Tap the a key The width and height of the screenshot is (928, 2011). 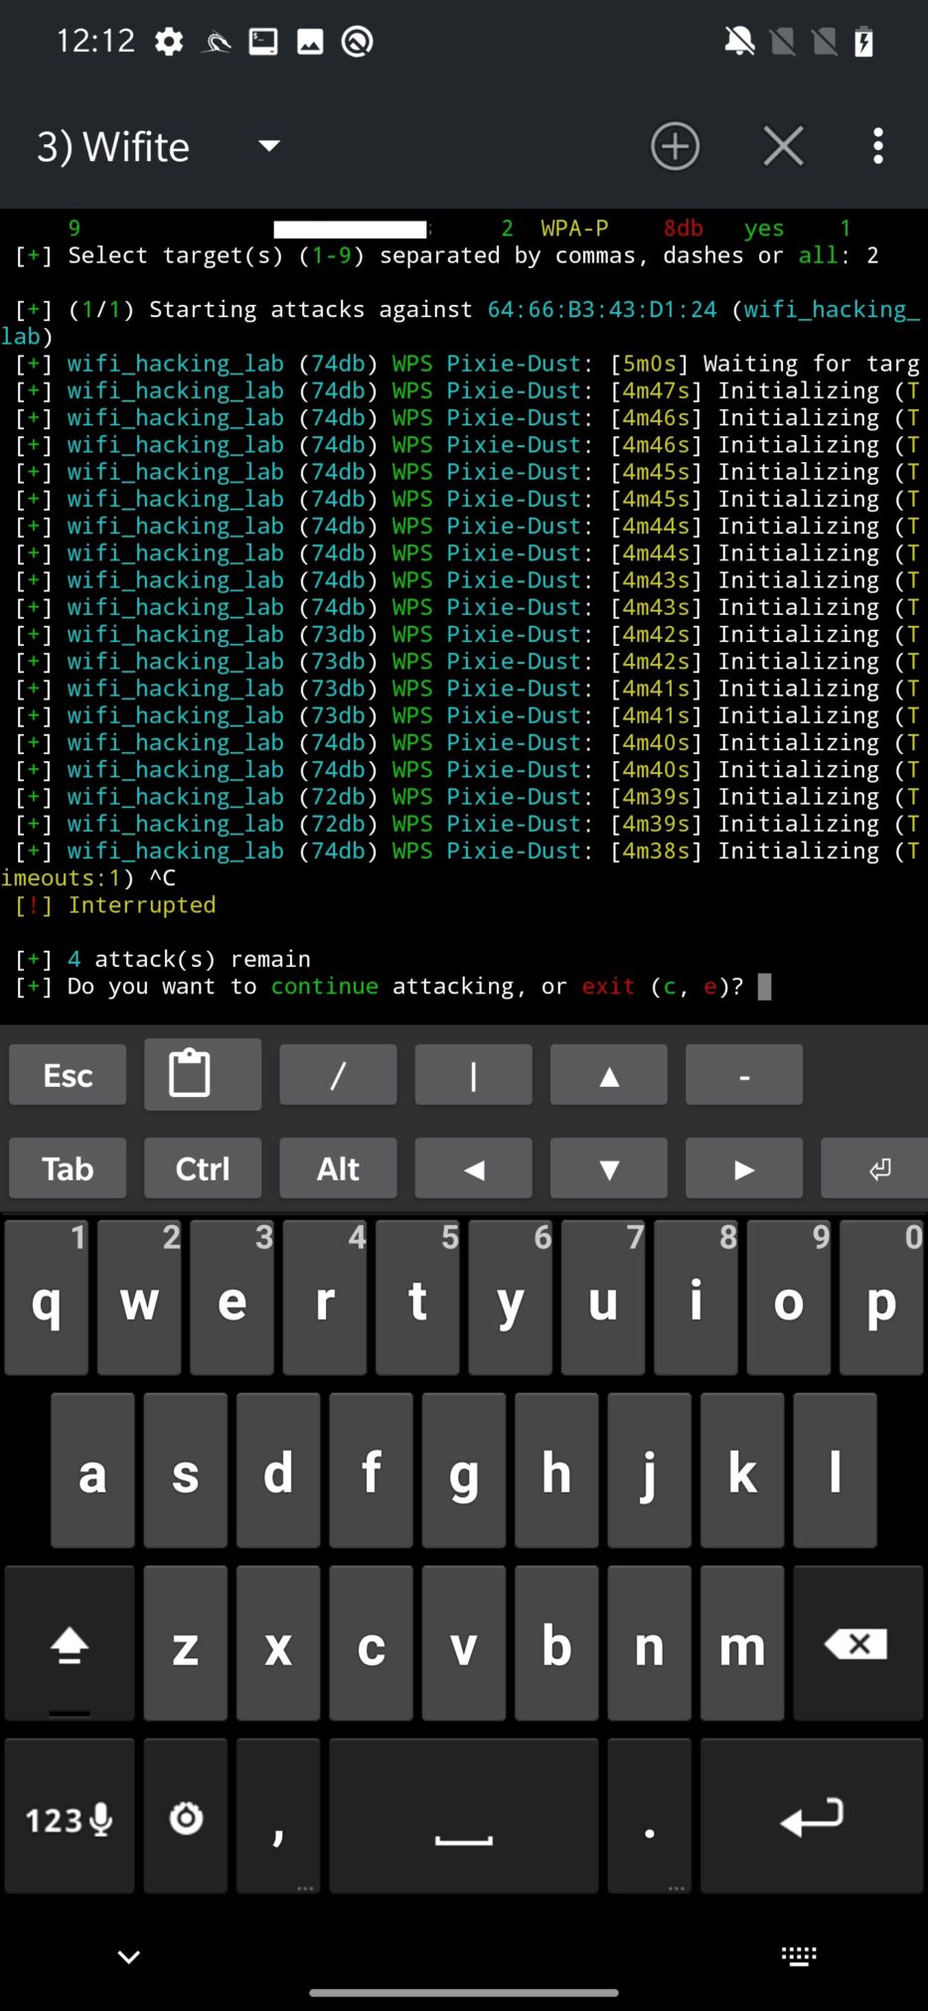92,1470
